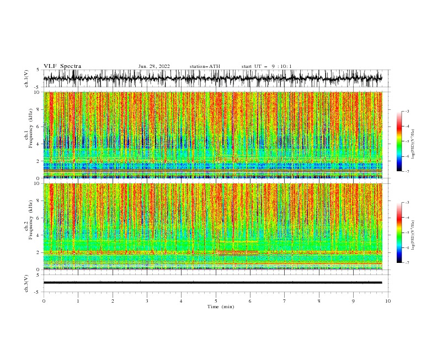Click the time axis tick label '0'
The width and height of the screenshot is (437, 338).
pos(44,301)
